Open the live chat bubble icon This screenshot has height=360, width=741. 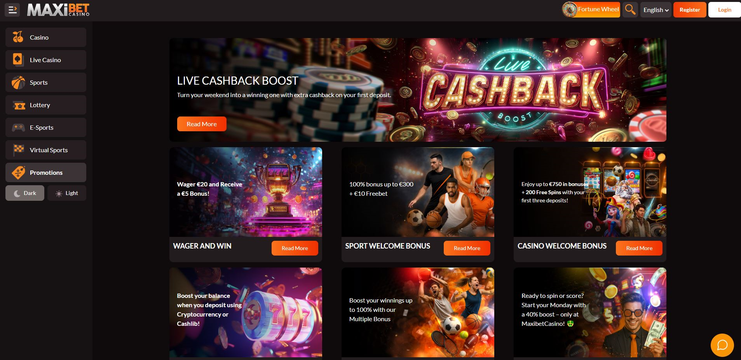(722, 345)
